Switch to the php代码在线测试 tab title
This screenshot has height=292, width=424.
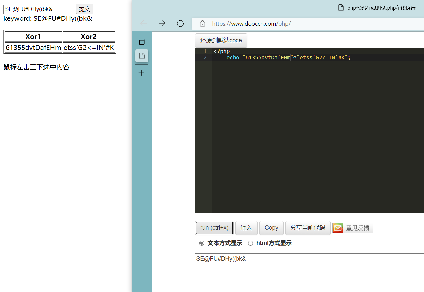click(380, 8)
